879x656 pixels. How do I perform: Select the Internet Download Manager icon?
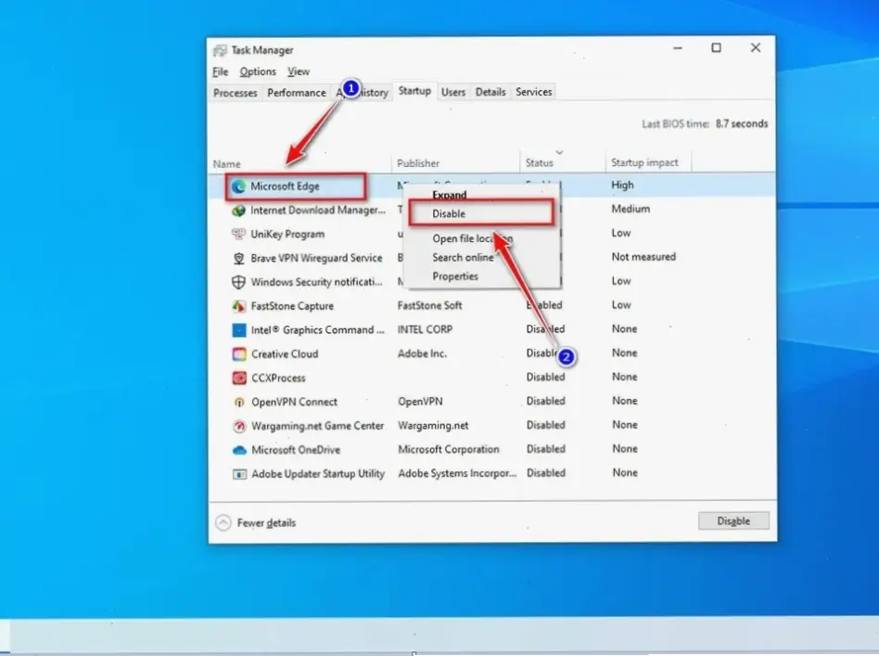(x=238, y=211)
